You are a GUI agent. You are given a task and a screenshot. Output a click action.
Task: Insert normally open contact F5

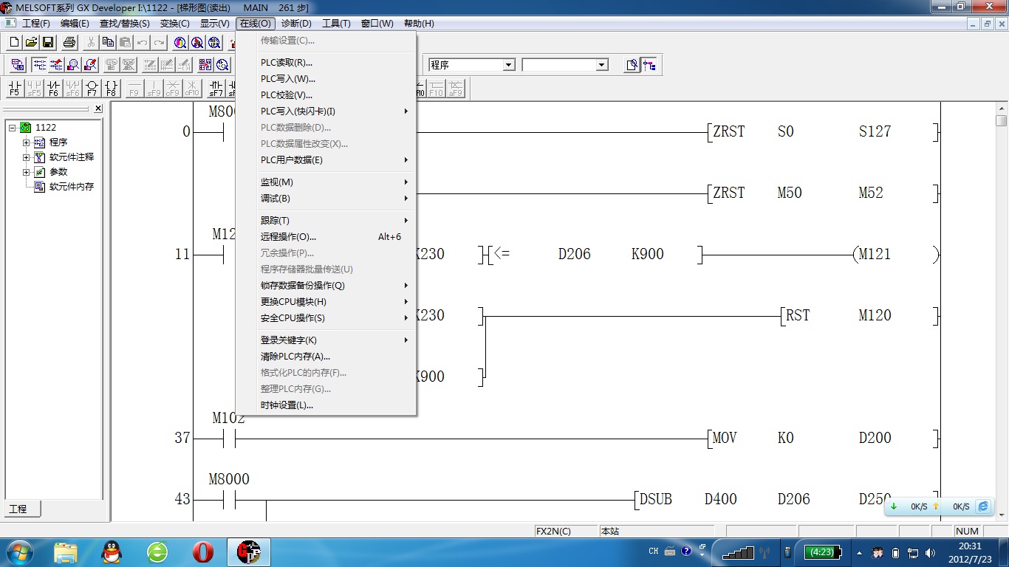[14, 89]
